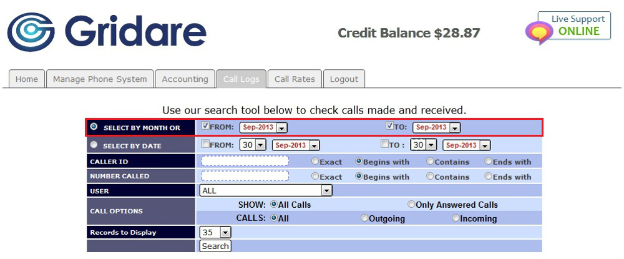The height and width of the screenshot is (259, 624).
Task: Click into the Caller ID text field
Action: (x=245, y=161)
